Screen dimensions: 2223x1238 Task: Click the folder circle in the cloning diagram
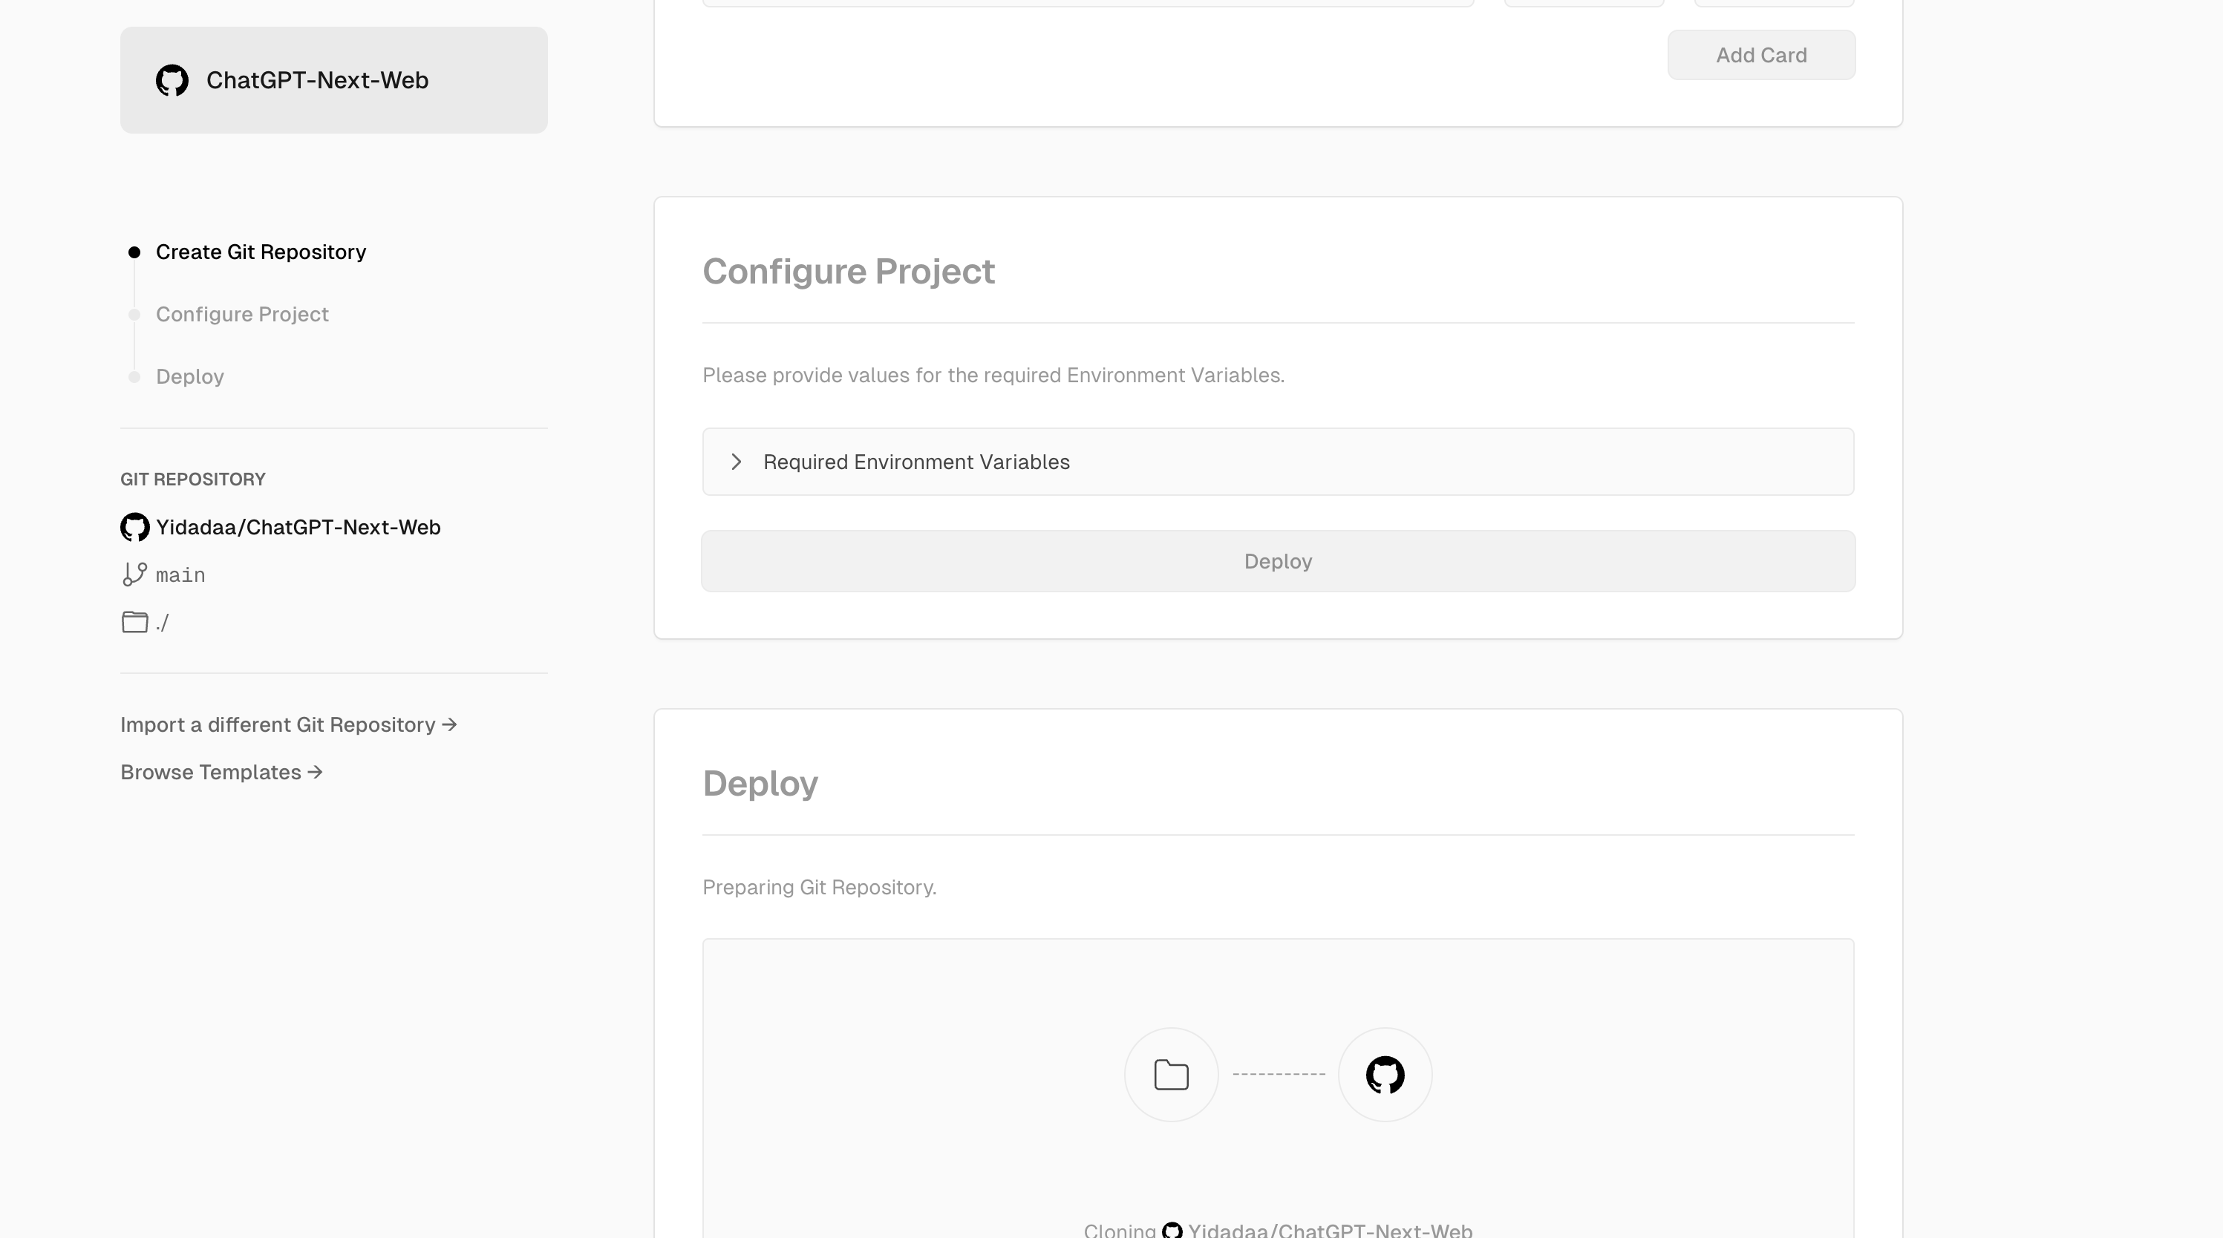[x=1171, y=1074]
